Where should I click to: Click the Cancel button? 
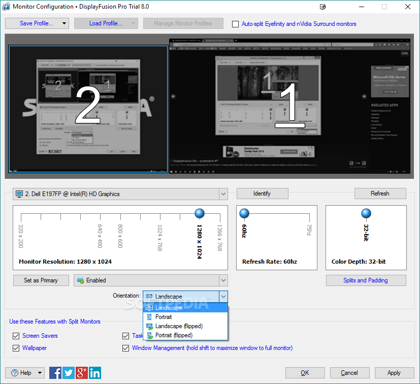(349, 373)
